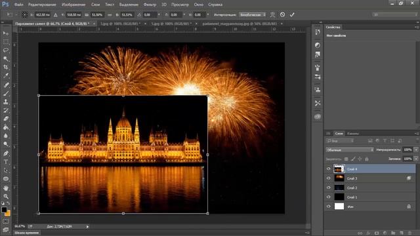Select the Lasso tool
This screenshot has height=236, width=420.
(6, 50)
